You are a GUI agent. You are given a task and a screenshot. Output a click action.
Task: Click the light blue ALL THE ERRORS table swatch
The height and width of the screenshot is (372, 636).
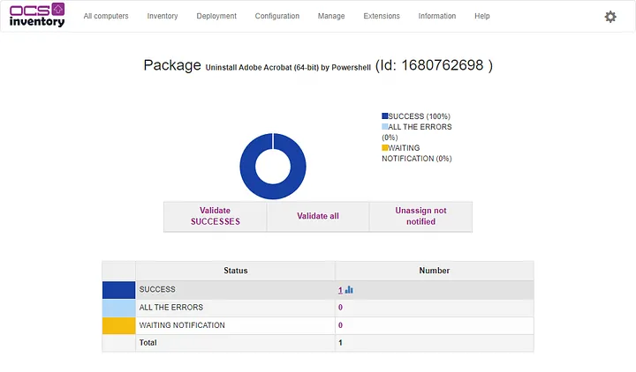(x=119, y=308)
